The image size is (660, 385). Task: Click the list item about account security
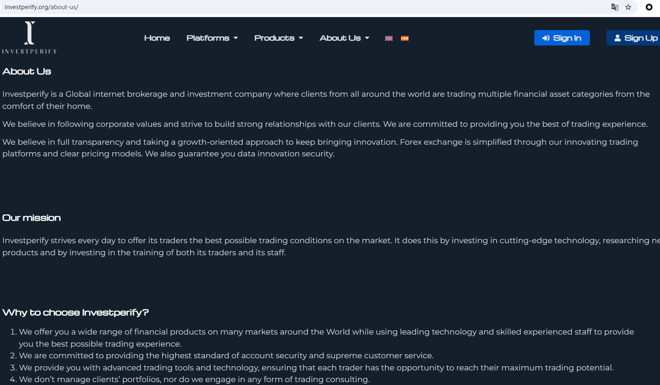pos(226,355)
